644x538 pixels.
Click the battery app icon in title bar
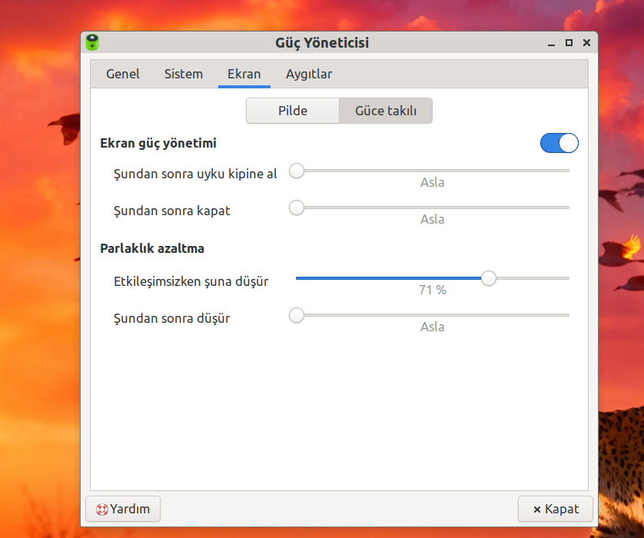(92, 42)
